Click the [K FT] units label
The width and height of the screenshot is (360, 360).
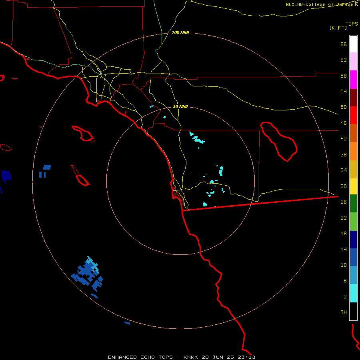point(338,28)
